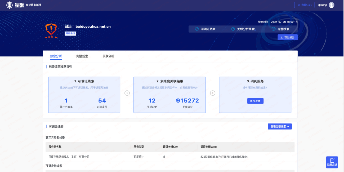Switch to the 关联分析 tab
Image resolution: width=344 pixels, height=172 pixels.
click(x=108, y=56)
